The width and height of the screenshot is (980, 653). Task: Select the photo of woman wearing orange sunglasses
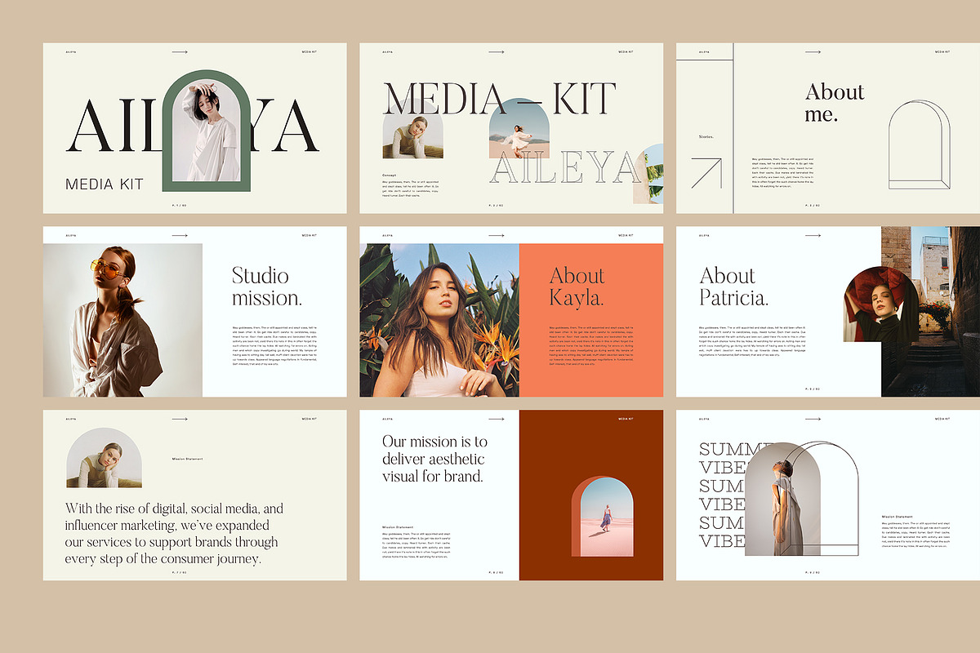122,320
